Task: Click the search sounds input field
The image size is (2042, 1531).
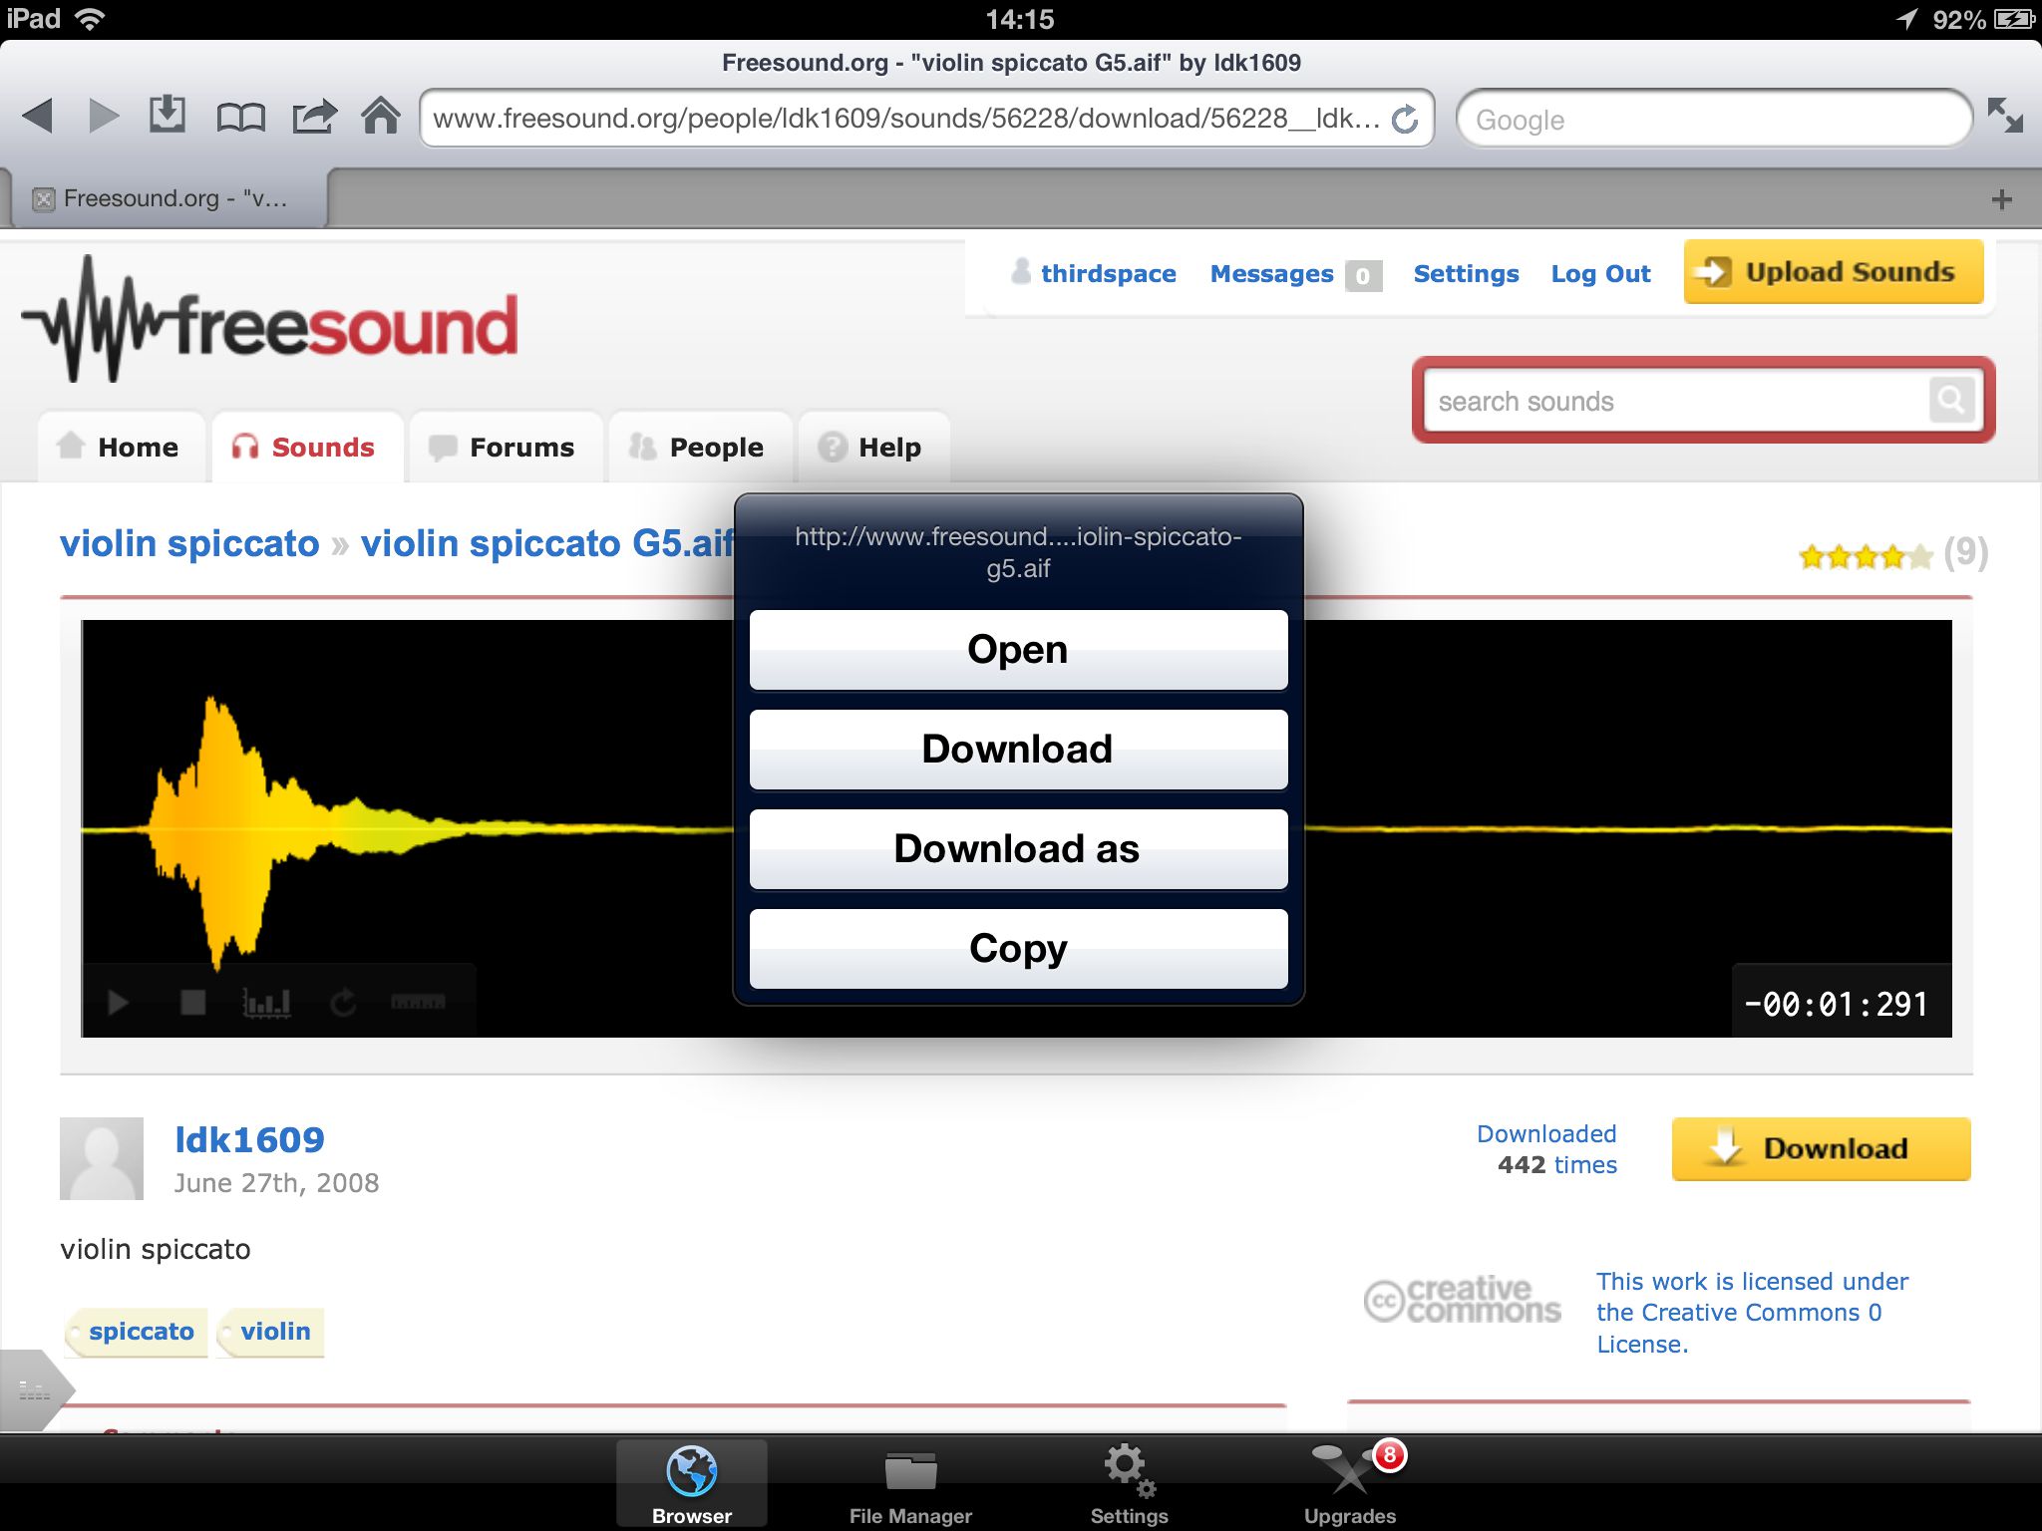Action: click(1698, 401)
